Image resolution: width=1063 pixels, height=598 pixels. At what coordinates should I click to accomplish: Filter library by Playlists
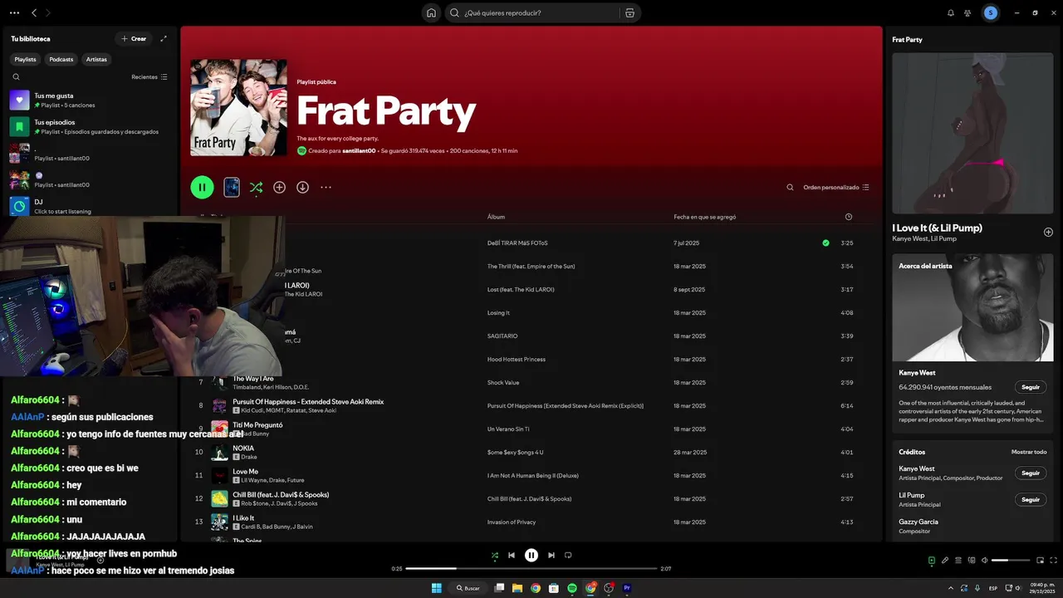click(x=25, y=59)
